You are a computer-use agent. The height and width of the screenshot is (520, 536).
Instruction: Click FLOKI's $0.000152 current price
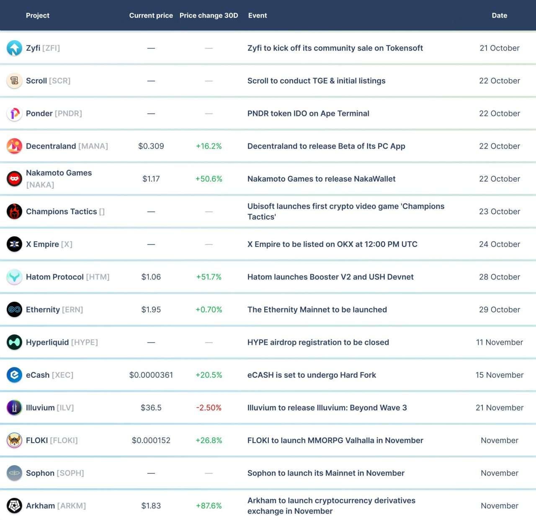pyautogui.click(x=151, y=441)
